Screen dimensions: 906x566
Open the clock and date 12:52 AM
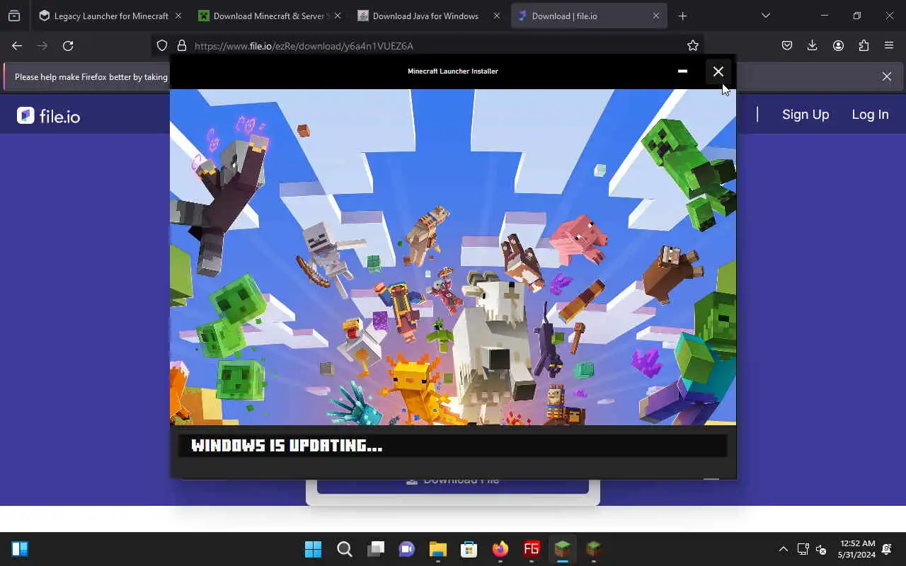(856, 549)
